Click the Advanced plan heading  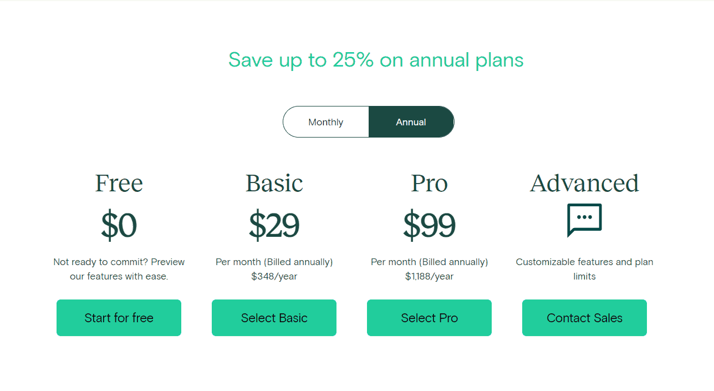tap(584, 183)
